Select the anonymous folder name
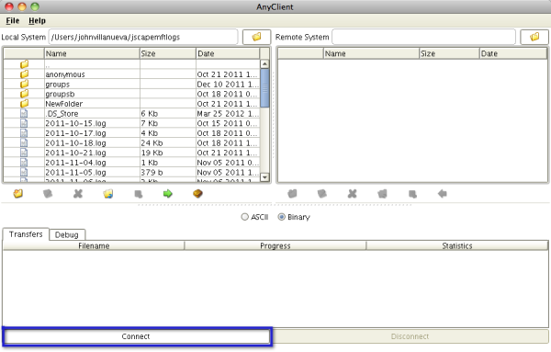 pyautogui.click(x=65, y=74)
